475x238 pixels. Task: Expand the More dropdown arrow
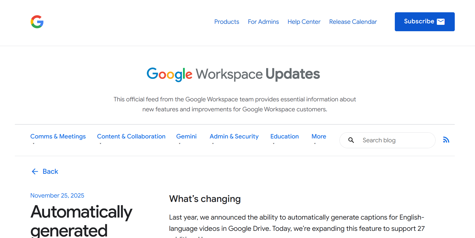(315, 144)
